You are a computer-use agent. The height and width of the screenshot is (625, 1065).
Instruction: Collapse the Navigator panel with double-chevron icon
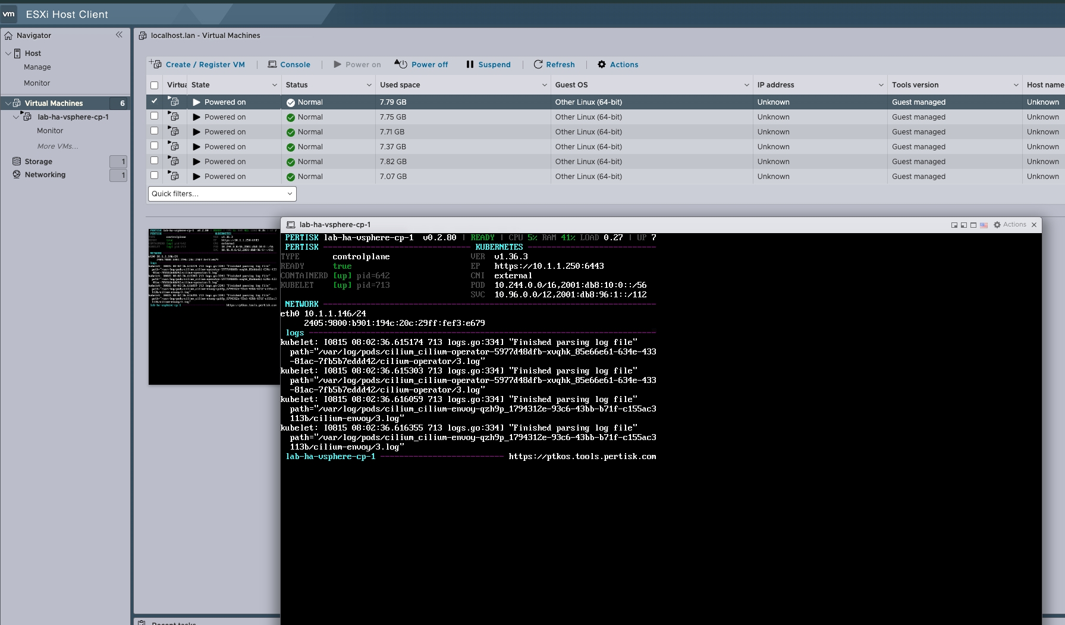(x=119, y=35)
